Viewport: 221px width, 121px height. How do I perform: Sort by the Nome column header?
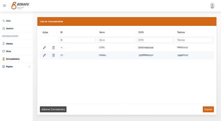point(102,32)
